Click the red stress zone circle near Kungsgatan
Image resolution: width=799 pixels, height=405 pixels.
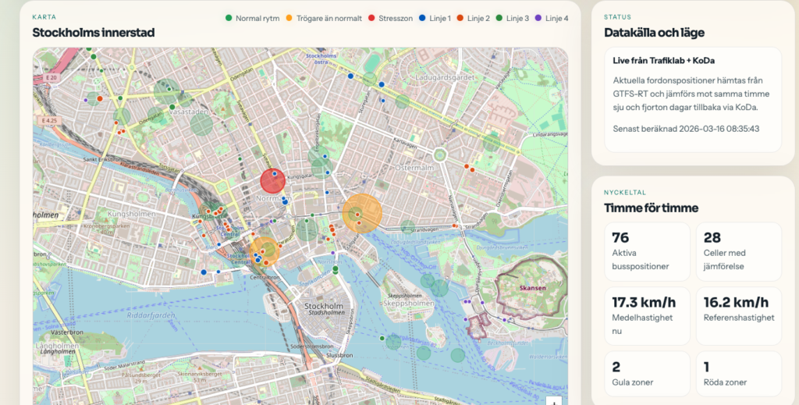pos(272,180)
